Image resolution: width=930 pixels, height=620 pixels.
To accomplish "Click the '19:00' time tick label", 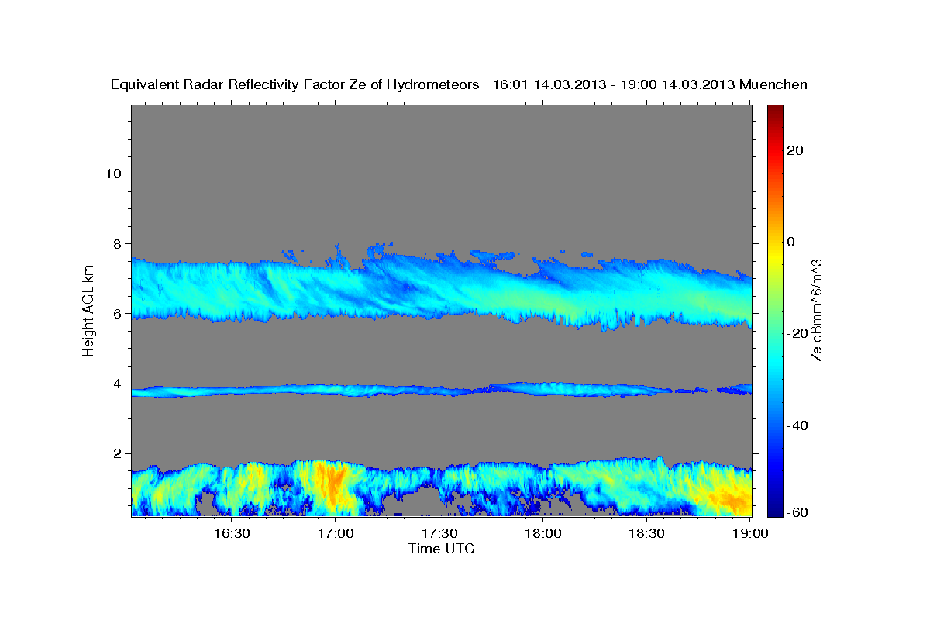I will click(751, 533).
